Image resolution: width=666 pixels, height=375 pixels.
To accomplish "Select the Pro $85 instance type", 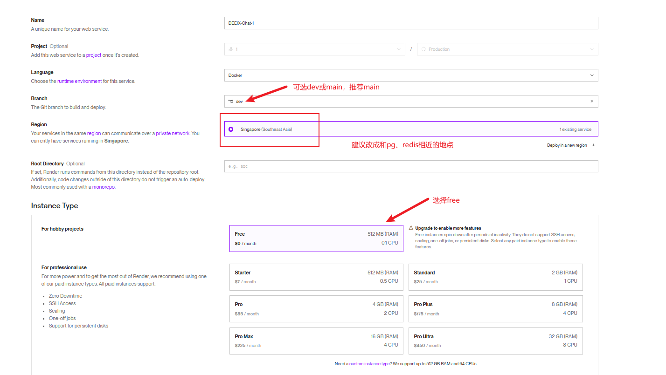I will coord(316,309).
